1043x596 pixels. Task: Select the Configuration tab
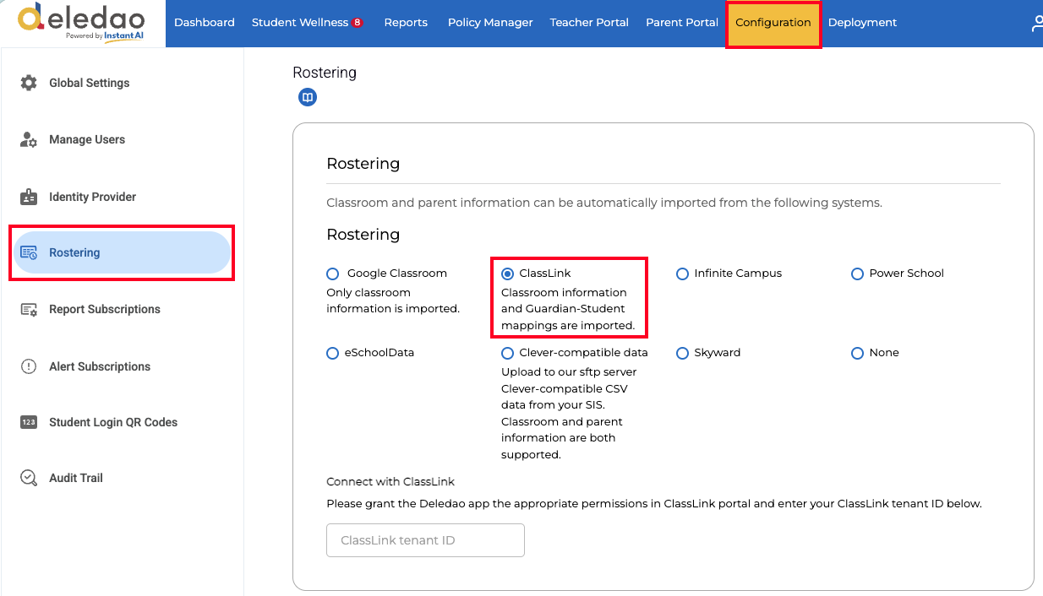(x=773, y=23)
